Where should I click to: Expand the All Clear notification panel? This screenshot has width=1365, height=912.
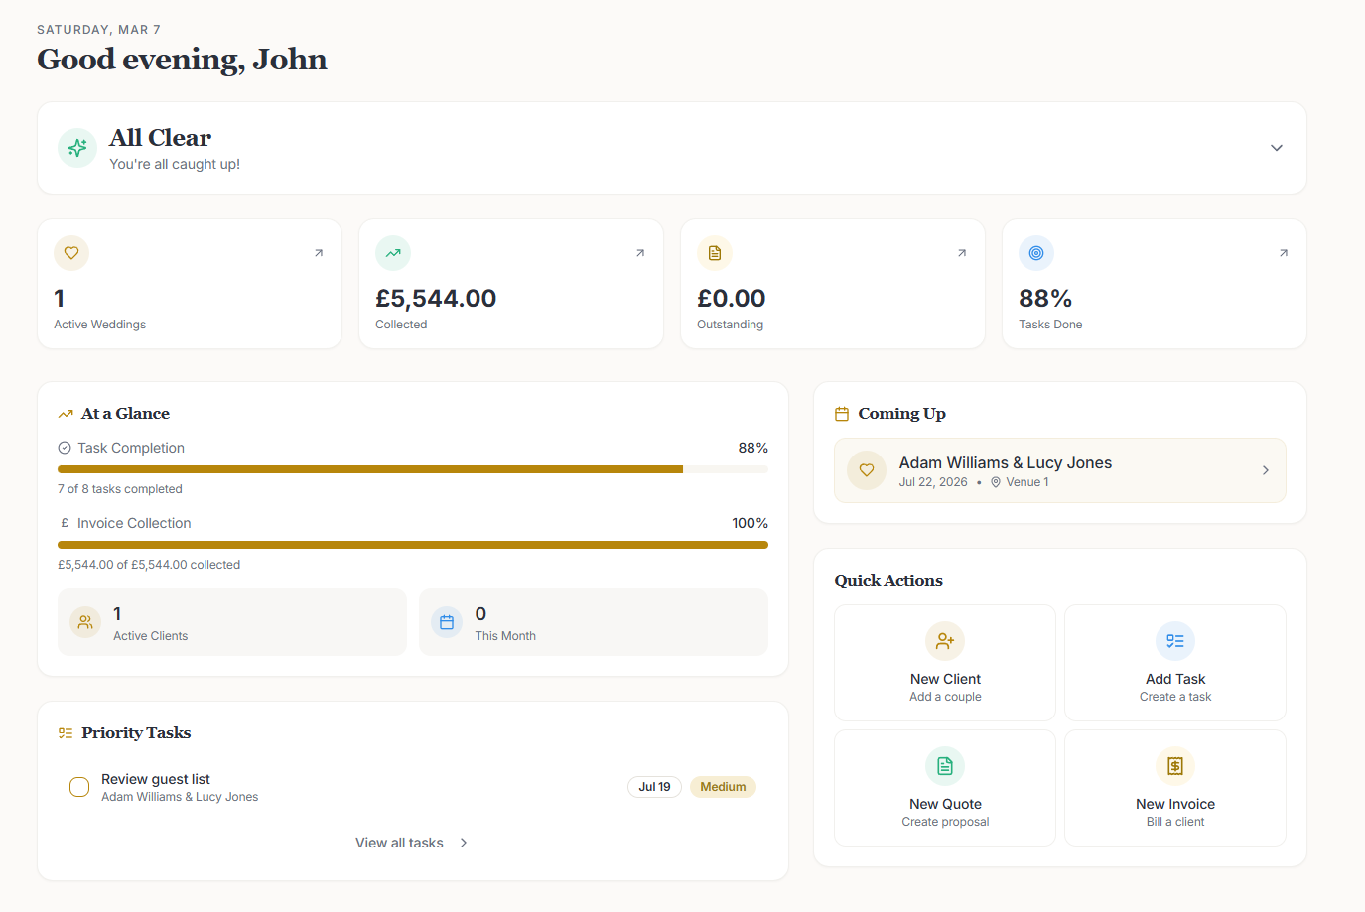coord(1276,147)
